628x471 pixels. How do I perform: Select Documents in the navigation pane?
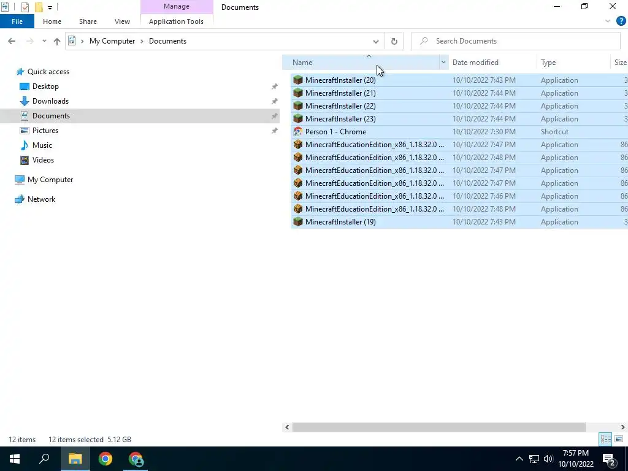140,116
